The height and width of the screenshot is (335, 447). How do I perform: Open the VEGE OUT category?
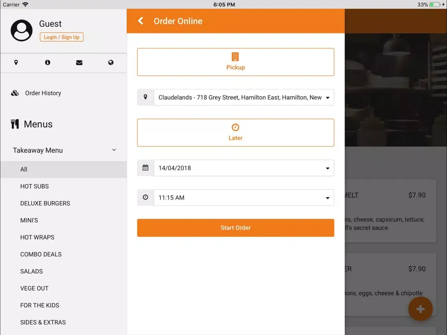click(x=64, y=288)
